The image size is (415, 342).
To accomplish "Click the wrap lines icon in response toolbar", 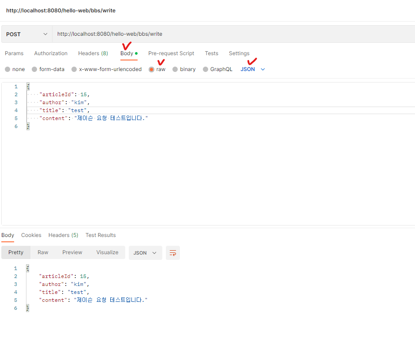I will click(173, 253).
